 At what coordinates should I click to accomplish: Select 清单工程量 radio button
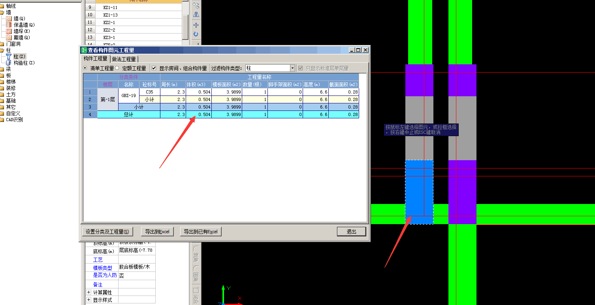click(85, 68)
